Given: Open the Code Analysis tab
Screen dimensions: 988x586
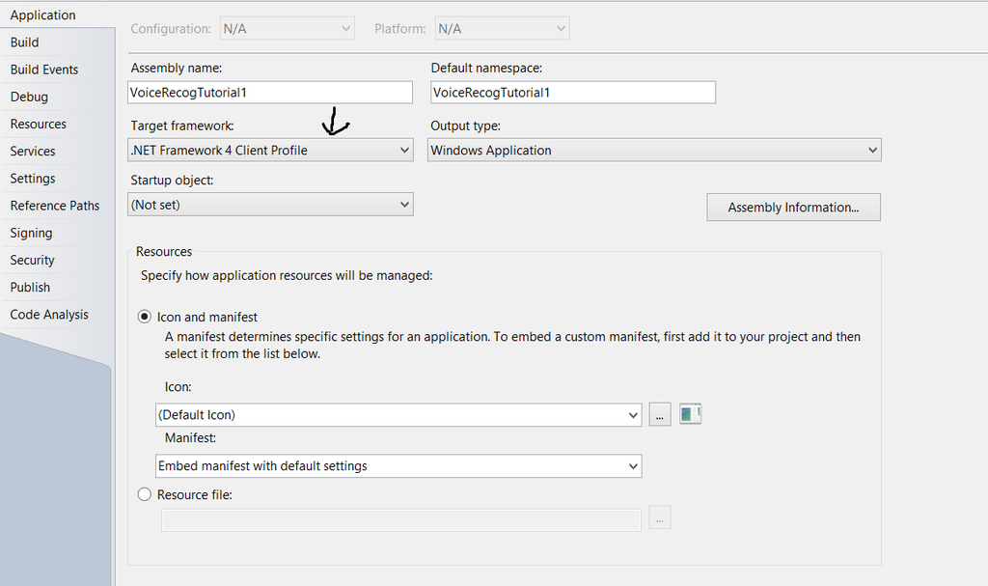Looking at the screenshot, I should [x=49, y=315].
